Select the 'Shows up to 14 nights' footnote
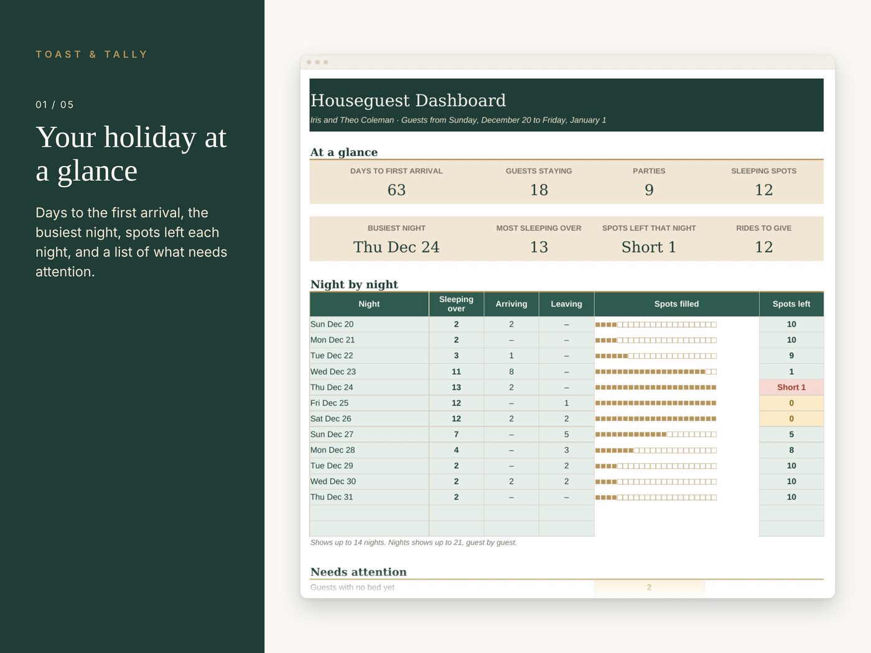871x653 pixels. [x=413, y=542]
